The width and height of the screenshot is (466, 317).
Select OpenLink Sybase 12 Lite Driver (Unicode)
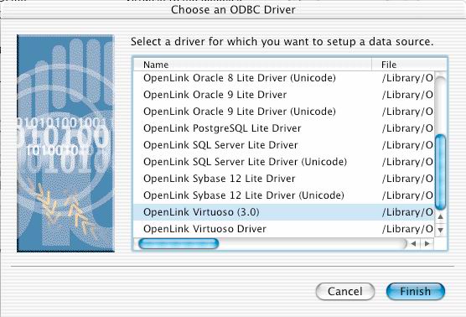coord(284,195)
